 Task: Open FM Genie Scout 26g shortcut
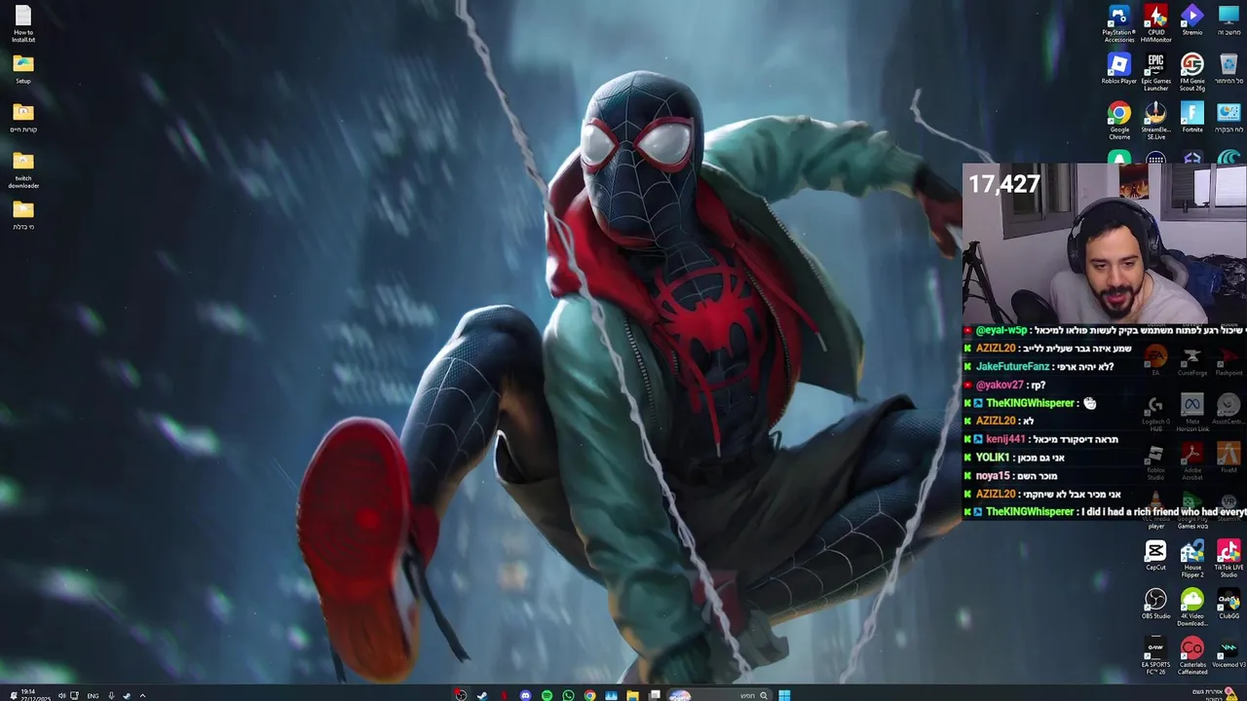coord(1192,72)
